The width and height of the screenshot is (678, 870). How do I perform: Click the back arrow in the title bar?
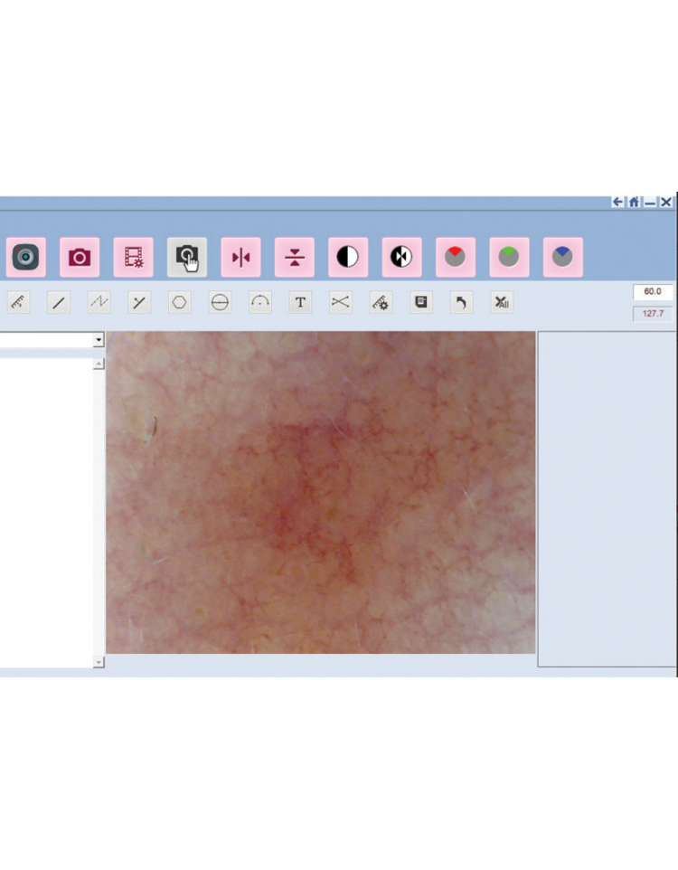(617, 202)
